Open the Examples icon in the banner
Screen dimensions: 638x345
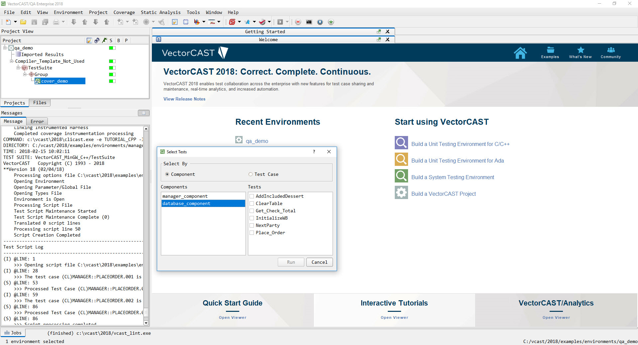pyautogui.click(x=550, y=52)
